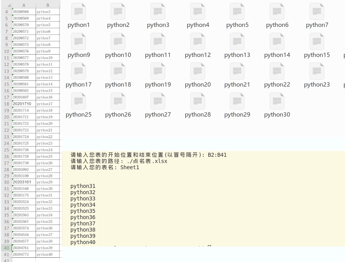Select the python7 file icon
This screenshot has width=345, height=262.
click(317, 11)
